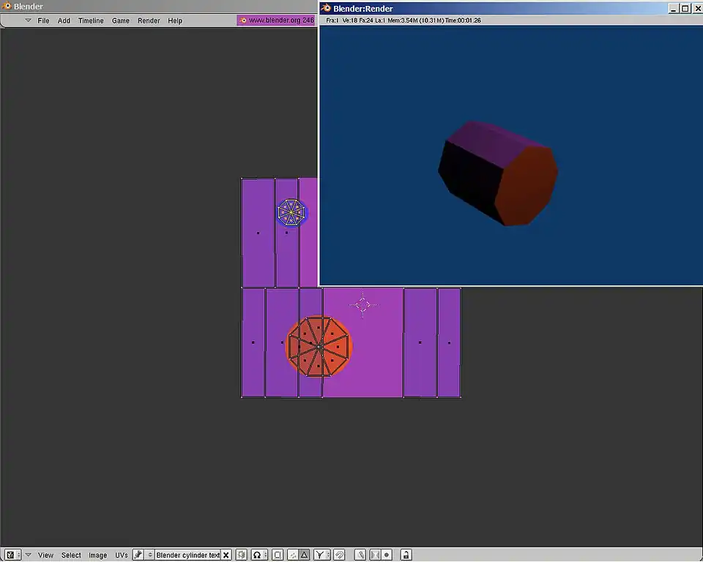Click the pack image icon
Screen dimensions: 703x562
click(241, 555)
